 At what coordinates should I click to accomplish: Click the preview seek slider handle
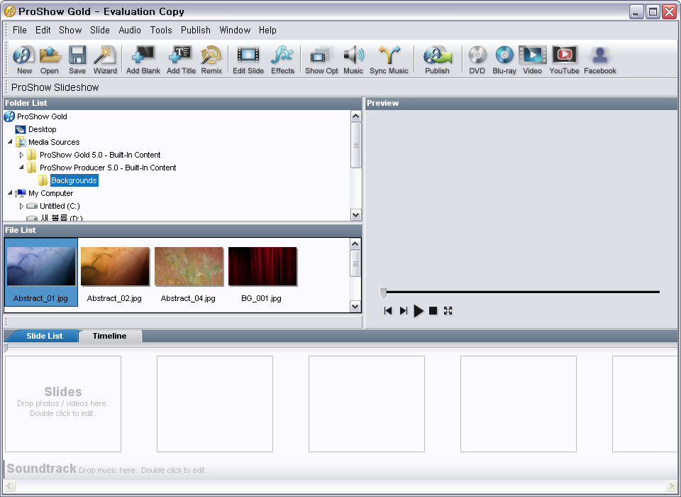point(383,293)
